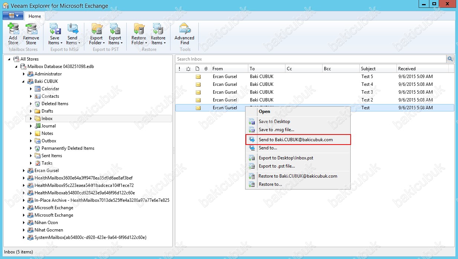
Task: Sort by the Bcc column header
Action: pos(341,69)
